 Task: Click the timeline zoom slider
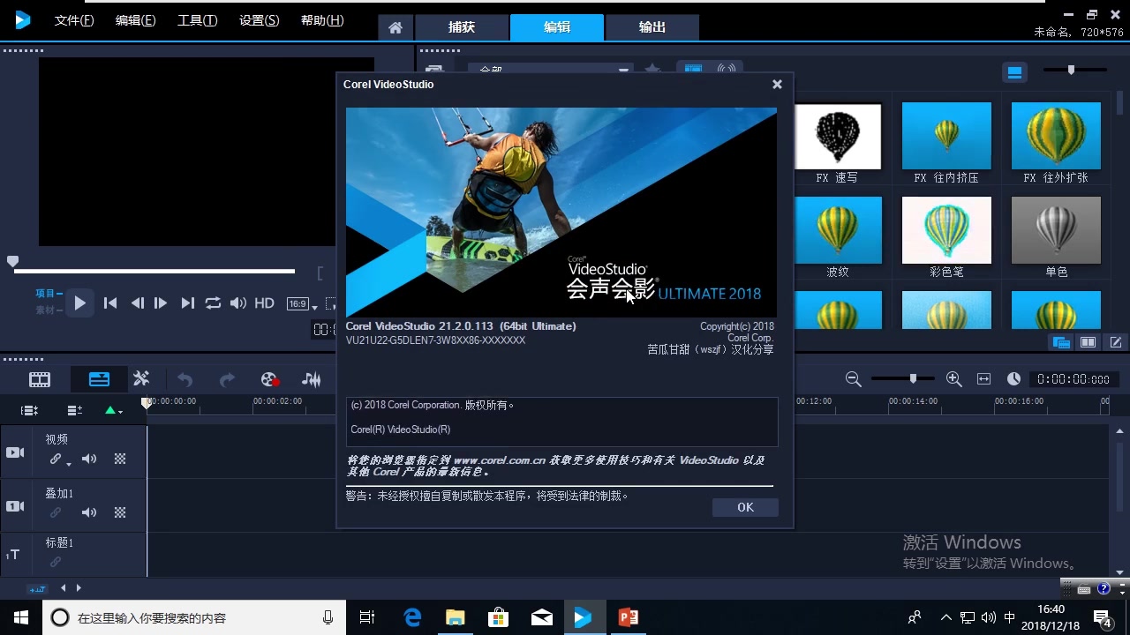click(x=904, y=378)
